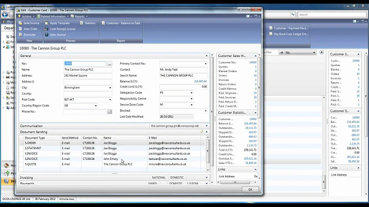Open the Service Zone Code dropdown

click(x=191, y=105)
